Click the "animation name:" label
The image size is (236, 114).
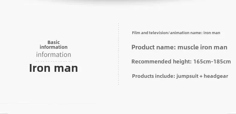(186, 33)
